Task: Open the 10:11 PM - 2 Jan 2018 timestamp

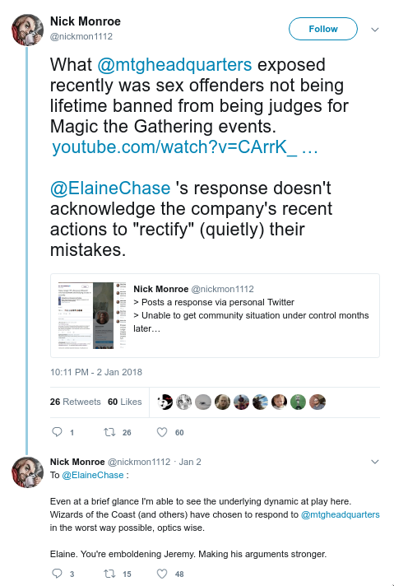Action: tap(96, 372)
